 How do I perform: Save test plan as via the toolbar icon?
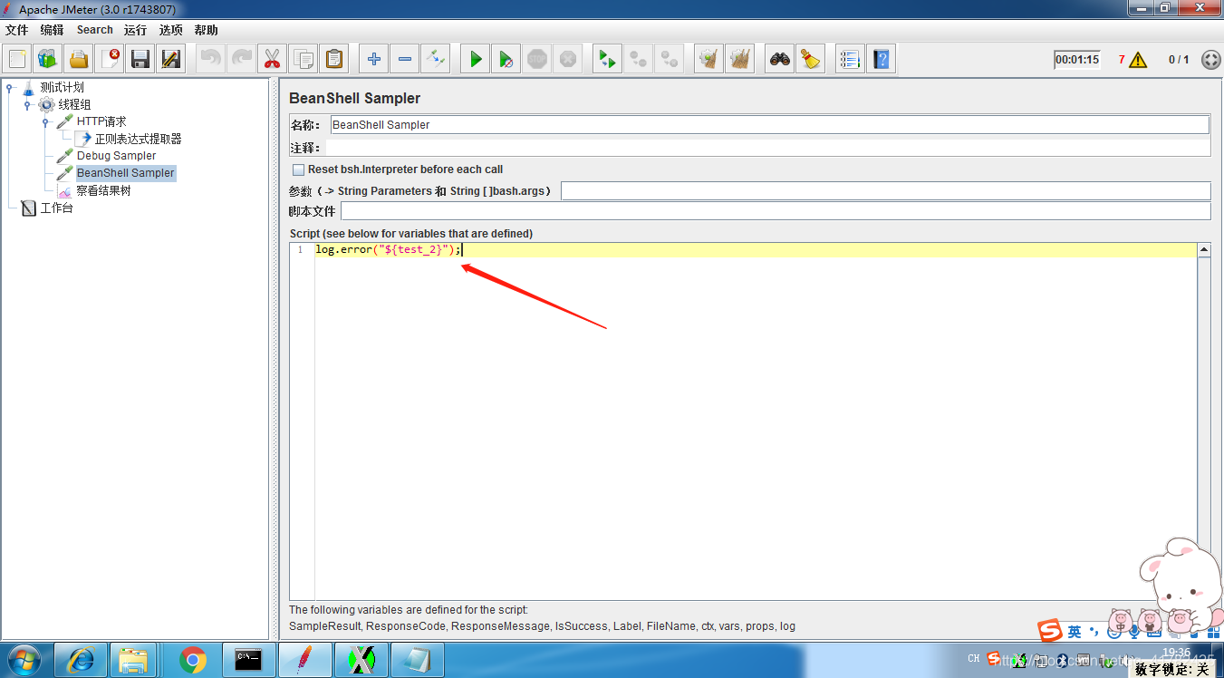click(x=171, y=60)
